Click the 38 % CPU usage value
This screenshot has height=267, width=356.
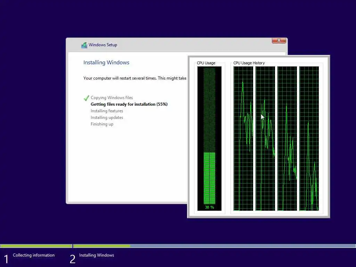click(x=209, y=207)
